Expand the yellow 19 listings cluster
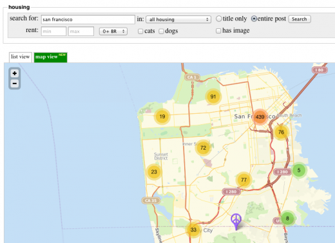Image resolution: width=335 pixels, height=243 pixels. (x=162, y=116)
